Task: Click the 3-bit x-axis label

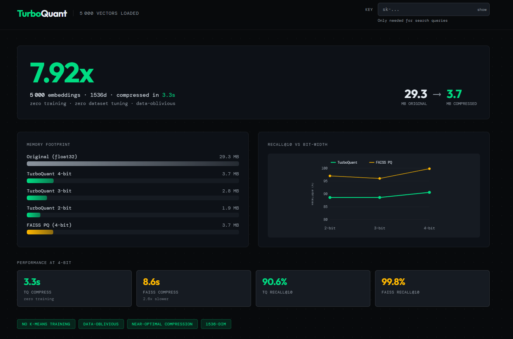Action: 380,228
